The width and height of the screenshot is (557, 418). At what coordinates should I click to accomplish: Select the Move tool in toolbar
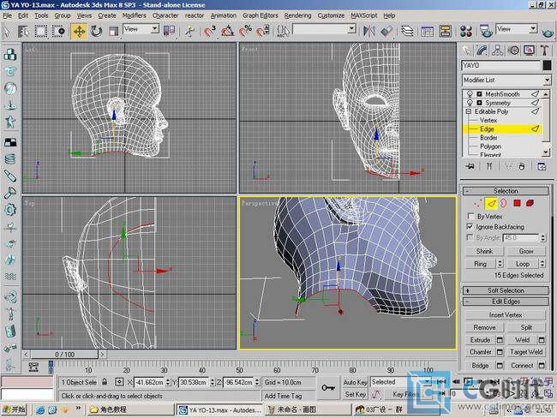click(79, 31)
